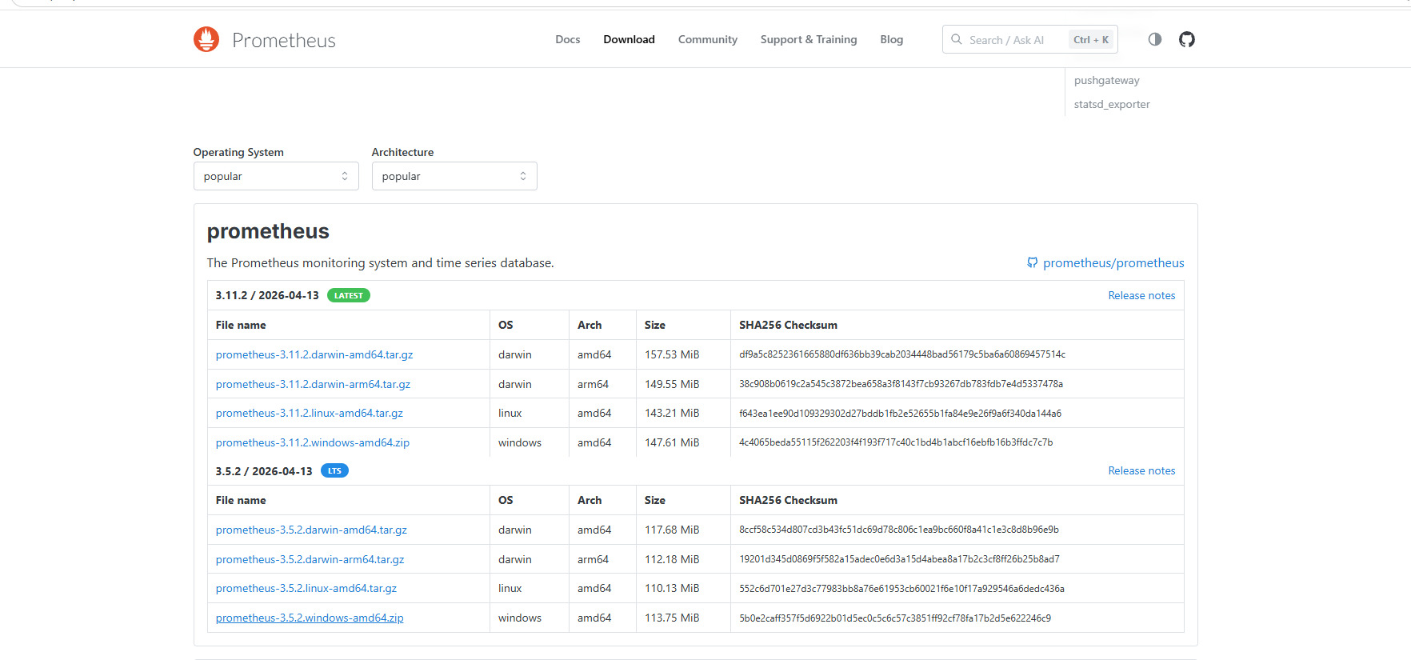
Task: Download prometheus-3.11.2.linux-amd64.tar.gz
Action: point(310,413)
